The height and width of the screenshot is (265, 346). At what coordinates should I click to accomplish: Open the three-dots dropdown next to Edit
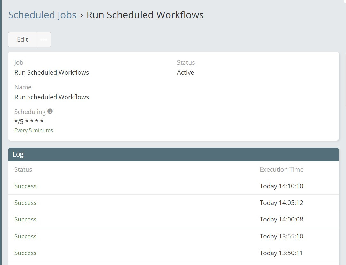click(x=44, y=40)
